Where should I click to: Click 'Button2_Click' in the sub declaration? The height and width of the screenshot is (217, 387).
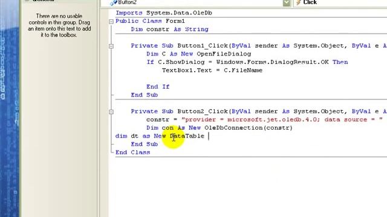(x=203, y=112)
